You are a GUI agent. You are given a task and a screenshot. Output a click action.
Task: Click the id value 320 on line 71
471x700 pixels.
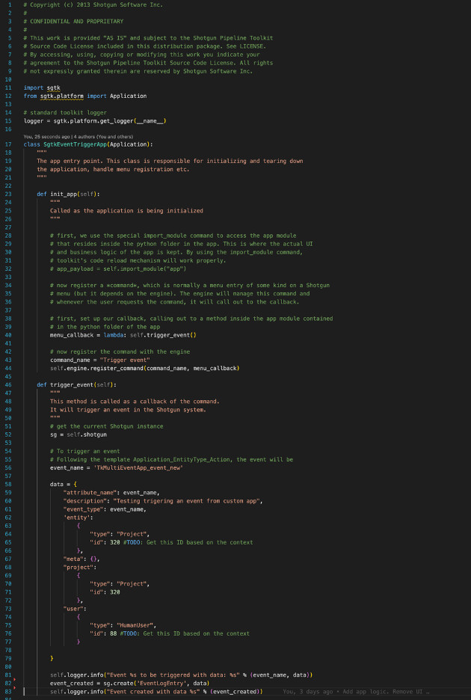[x=114, y=592]
